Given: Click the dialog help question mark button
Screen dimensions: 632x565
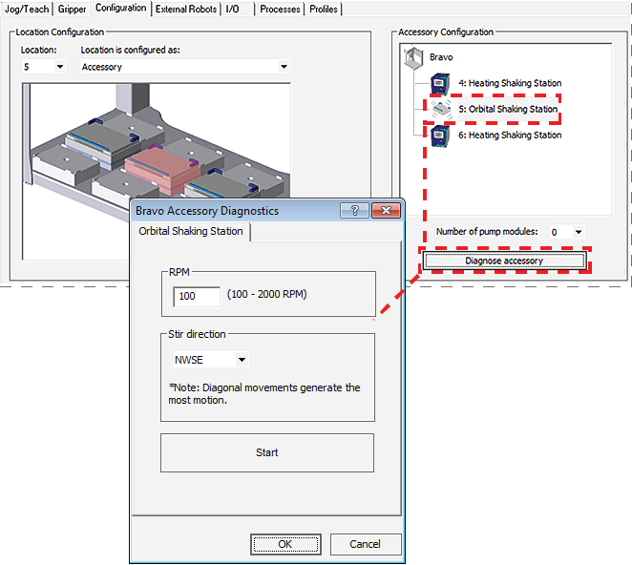Looking at the screenshot, I should click(354, 211).
